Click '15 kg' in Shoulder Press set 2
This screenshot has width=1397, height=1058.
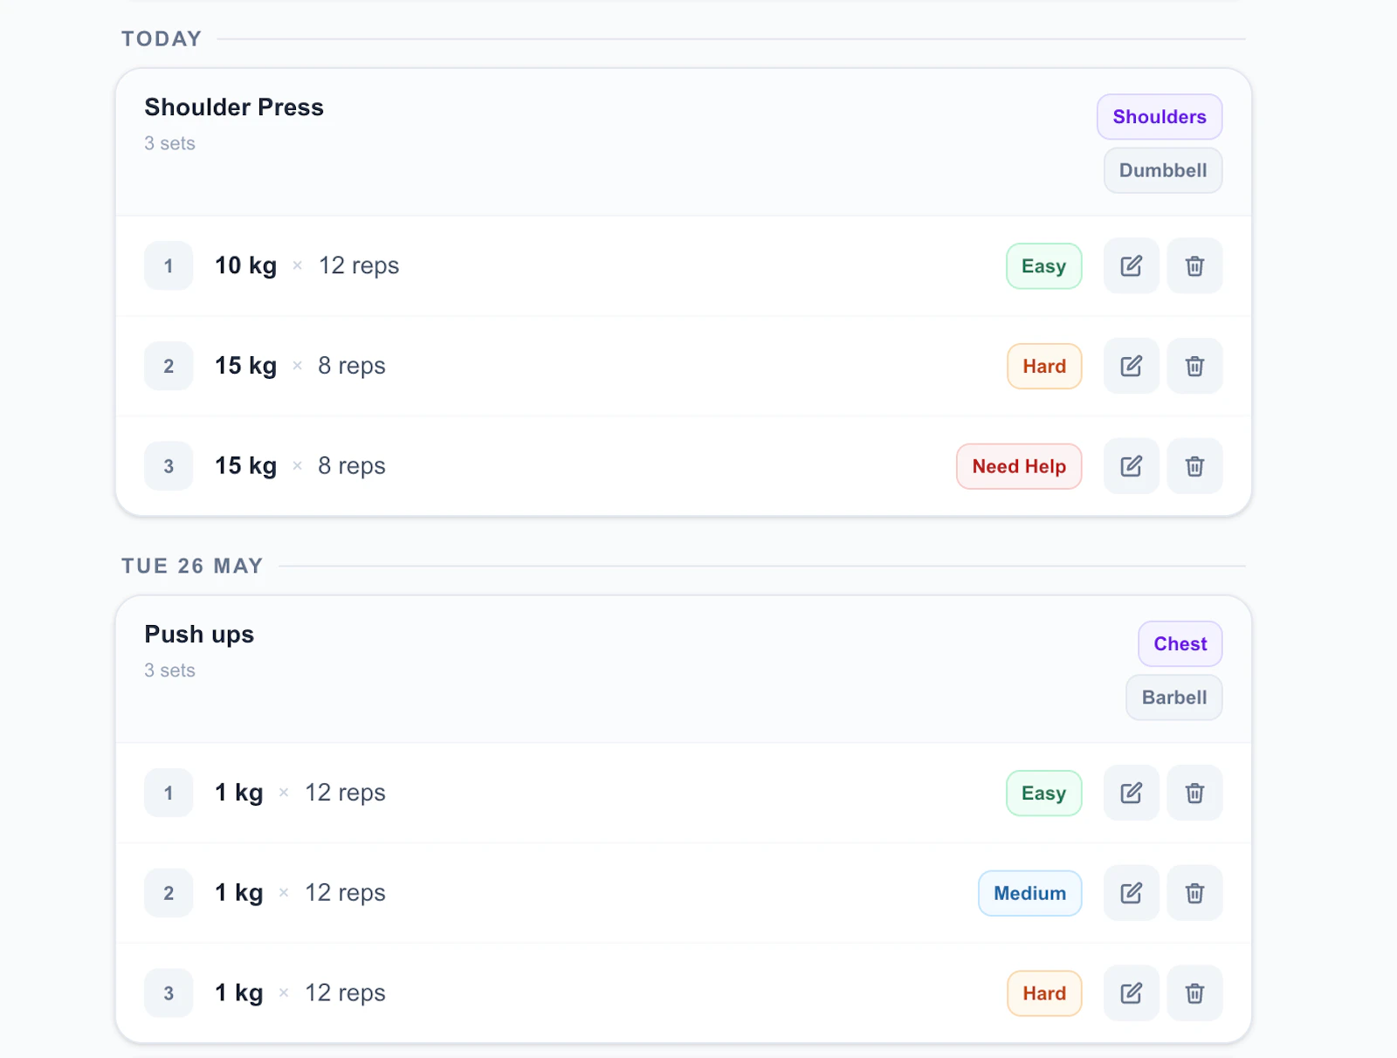click(x=245, y=366)
